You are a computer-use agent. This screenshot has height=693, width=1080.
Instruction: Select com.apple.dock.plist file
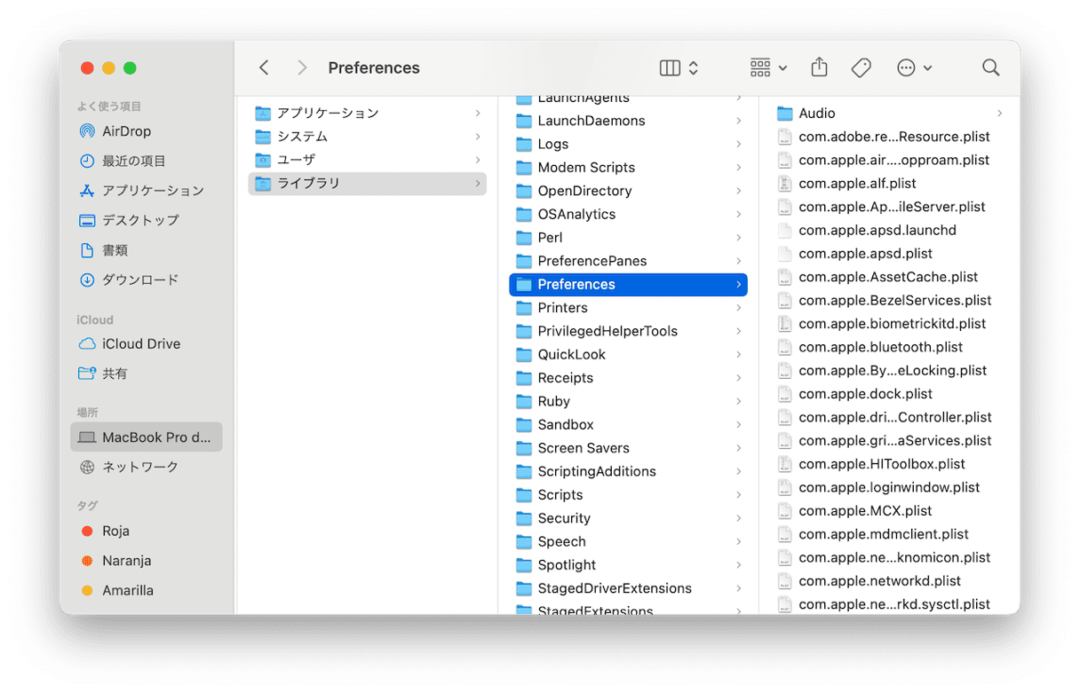[x=865, y=394]
